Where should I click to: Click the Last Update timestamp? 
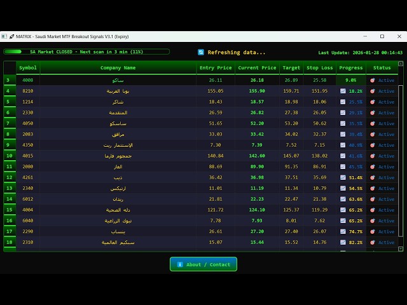(x=361, y=53)
